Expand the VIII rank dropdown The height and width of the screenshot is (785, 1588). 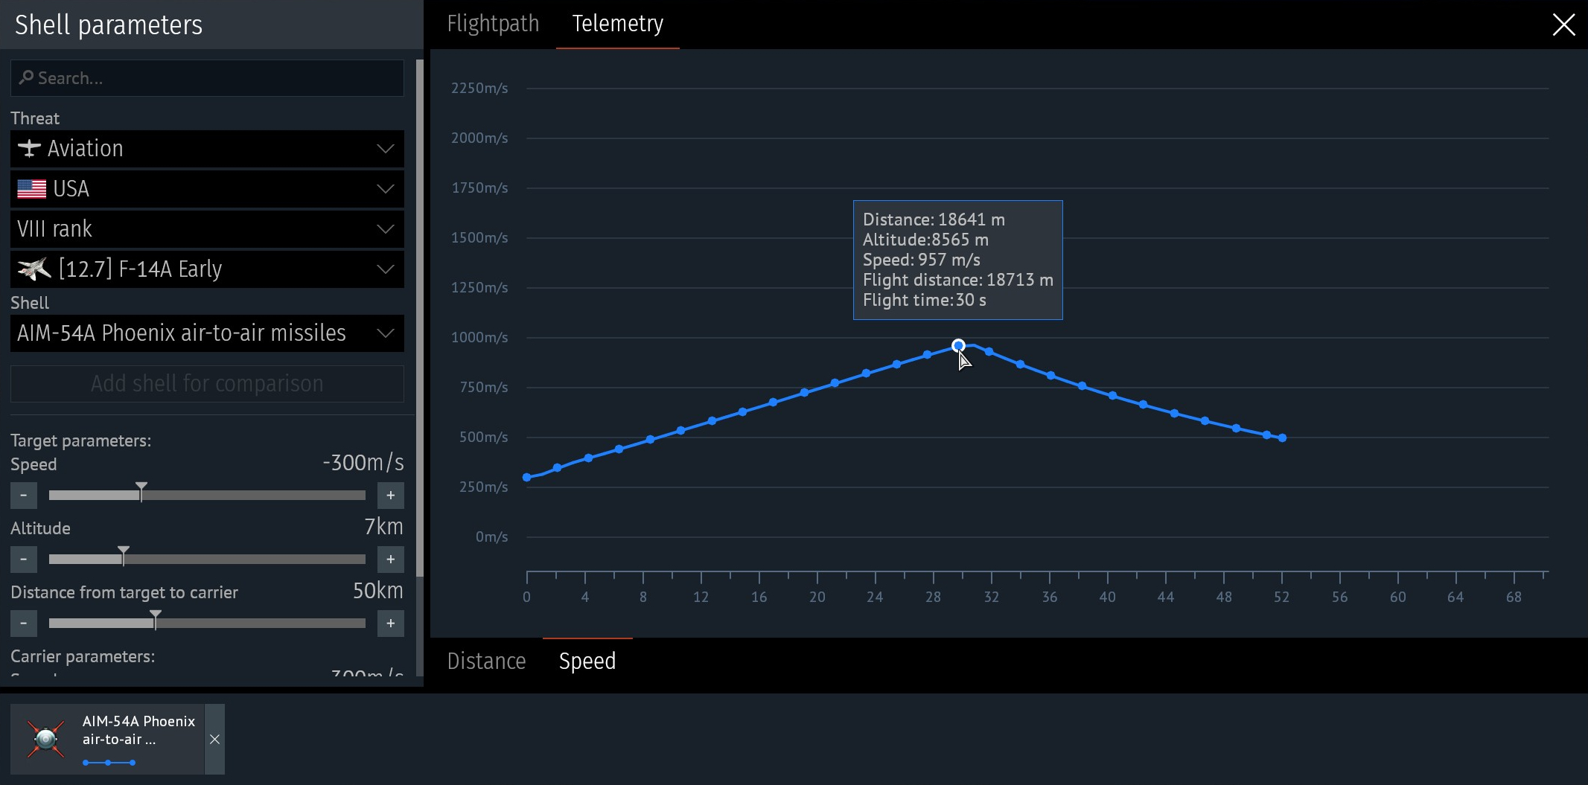[x=207, y=229]
